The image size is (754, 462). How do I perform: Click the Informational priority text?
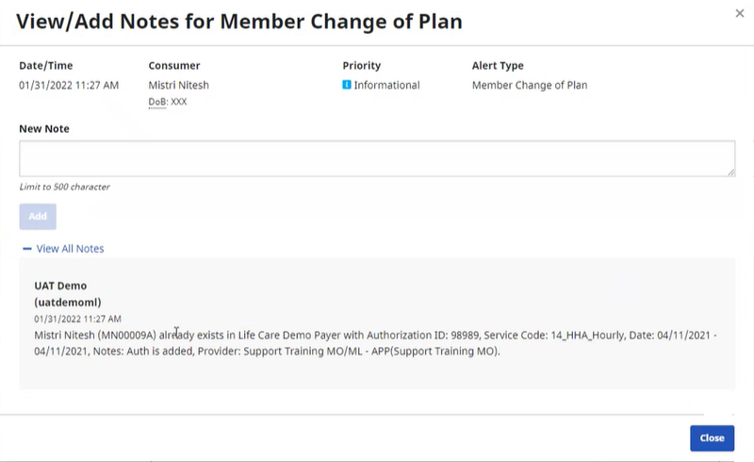(386, 85)
